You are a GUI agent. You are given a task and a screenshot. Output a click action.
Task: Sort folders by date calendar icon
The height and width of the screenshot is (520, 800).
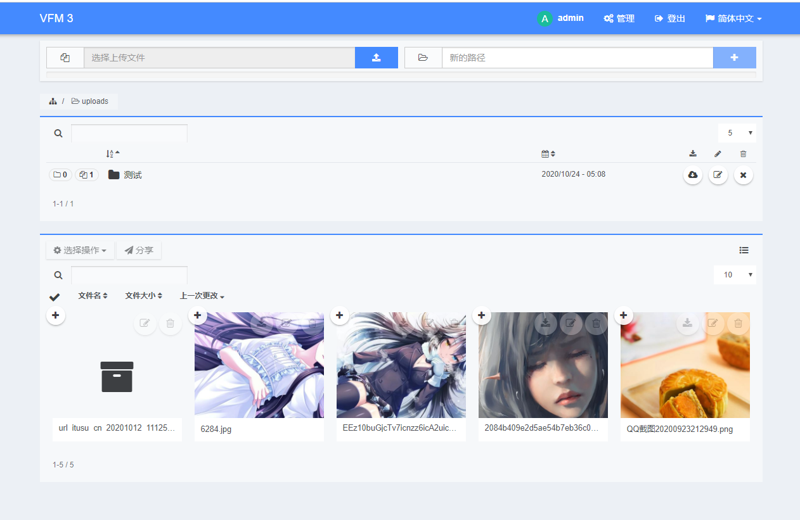pos(548,153)
